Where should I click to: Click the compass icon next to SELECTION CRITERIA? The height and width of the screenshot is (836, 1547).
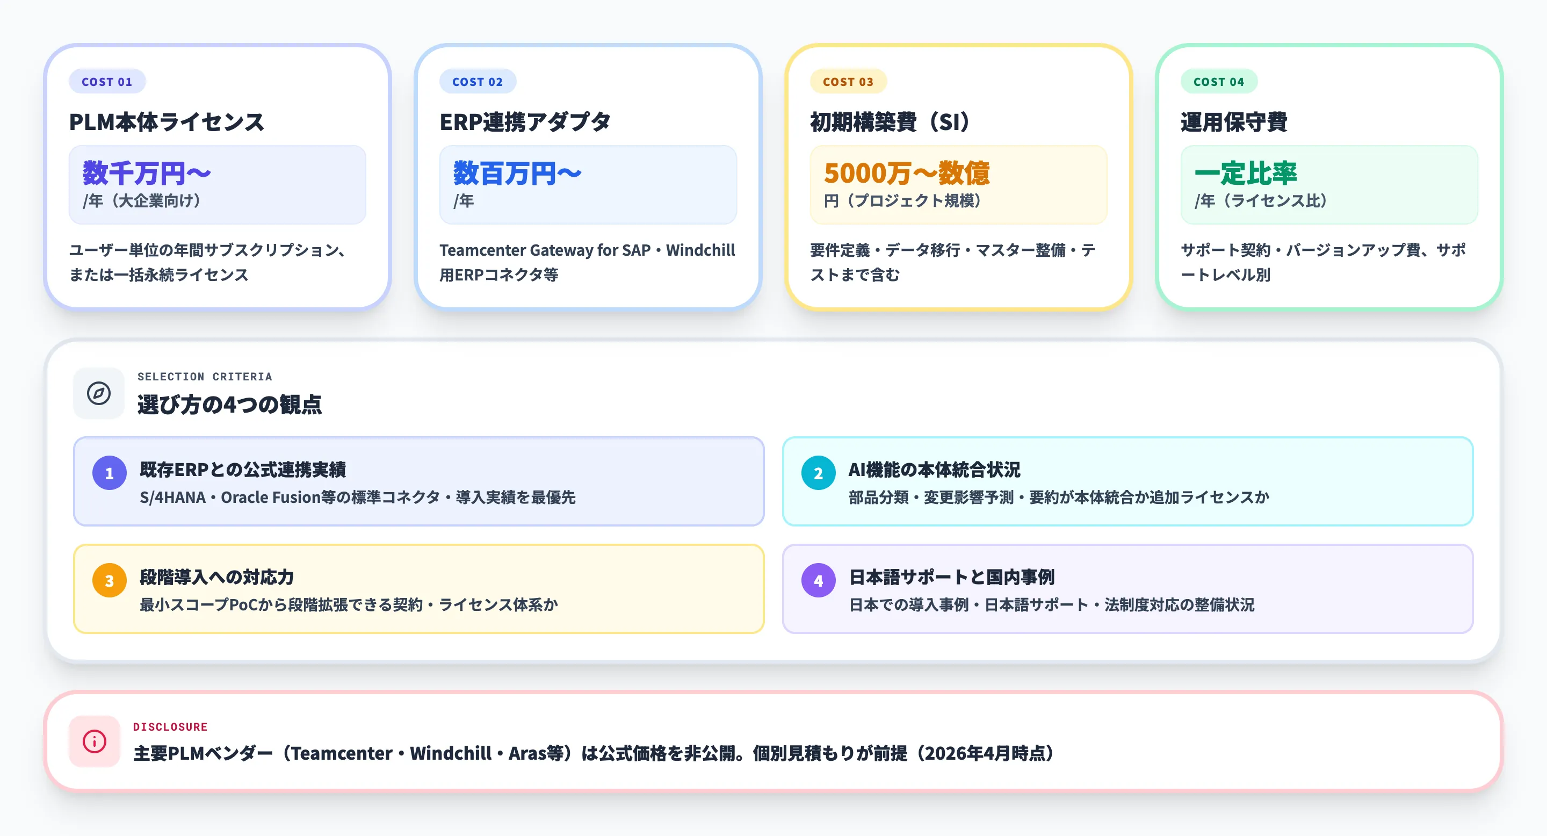point(98,394)
